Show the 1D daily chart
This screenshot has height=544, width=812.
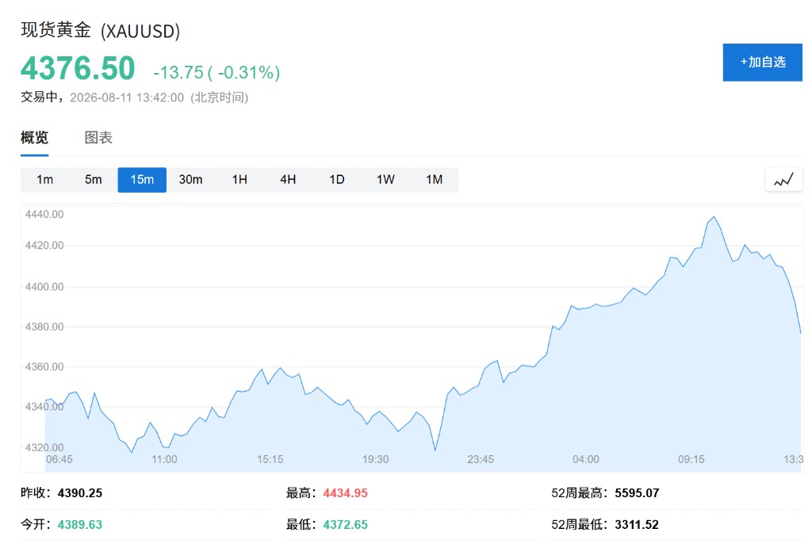[336, 180]
